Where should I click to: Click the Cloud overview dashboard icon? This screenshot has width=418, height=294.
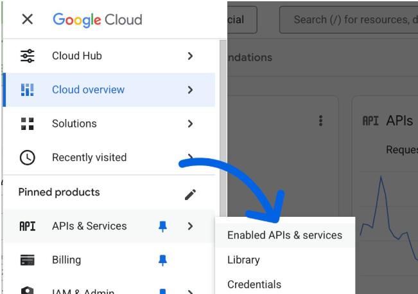point(27,90)
